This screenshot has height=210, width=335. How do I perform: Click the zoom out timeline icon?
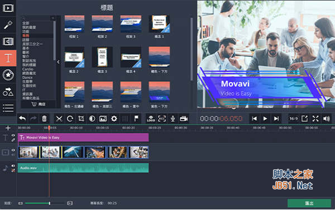21,203
